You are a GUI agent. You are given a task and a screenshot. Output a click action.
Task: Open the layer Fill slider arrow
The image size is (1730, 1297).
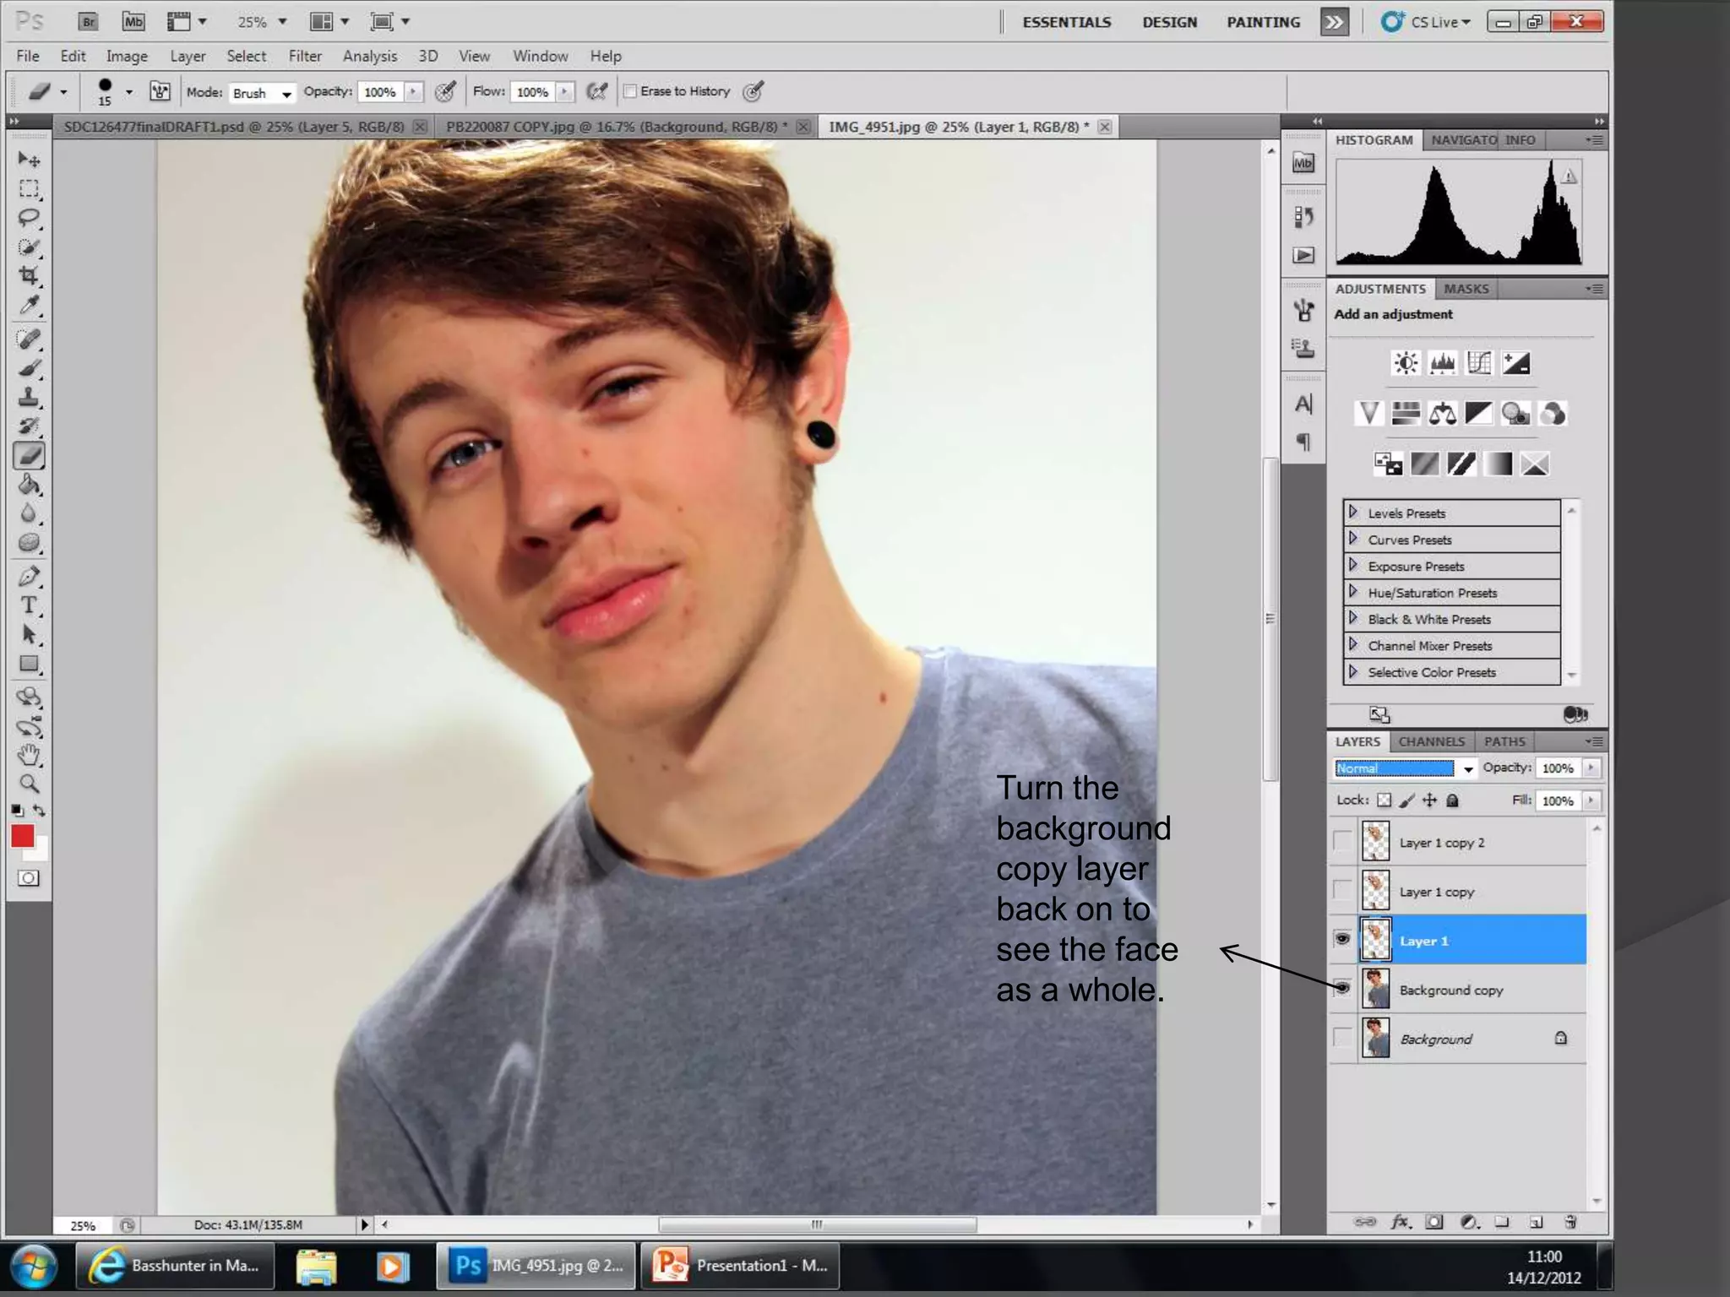click(1591, 800)
